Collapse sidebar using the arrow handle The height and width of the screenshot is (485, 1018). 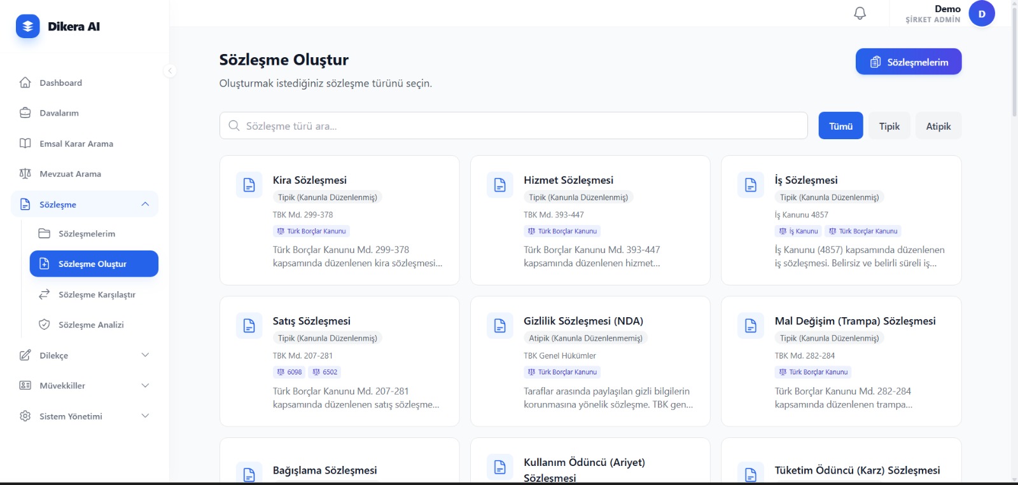coord(170,71)
